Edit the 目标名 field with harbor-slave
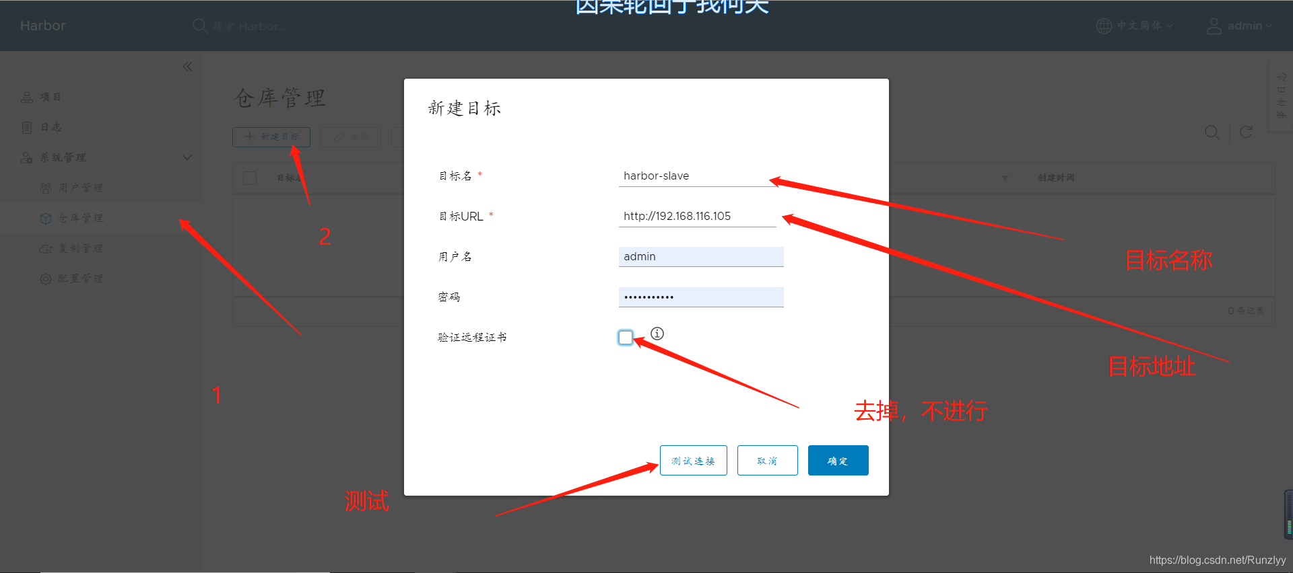 pos(698,176)
